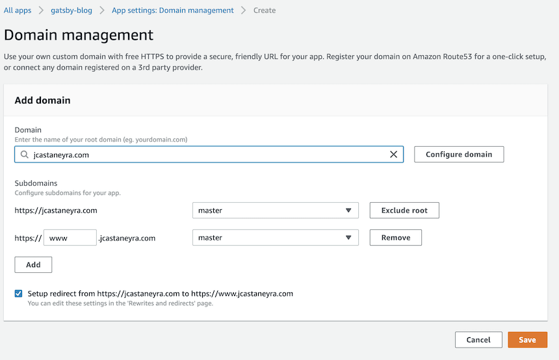The width and height of the screenshot is (559, 360).
Task: Open the www subdomain branch dropdown arrow
Action: (348, 237)
